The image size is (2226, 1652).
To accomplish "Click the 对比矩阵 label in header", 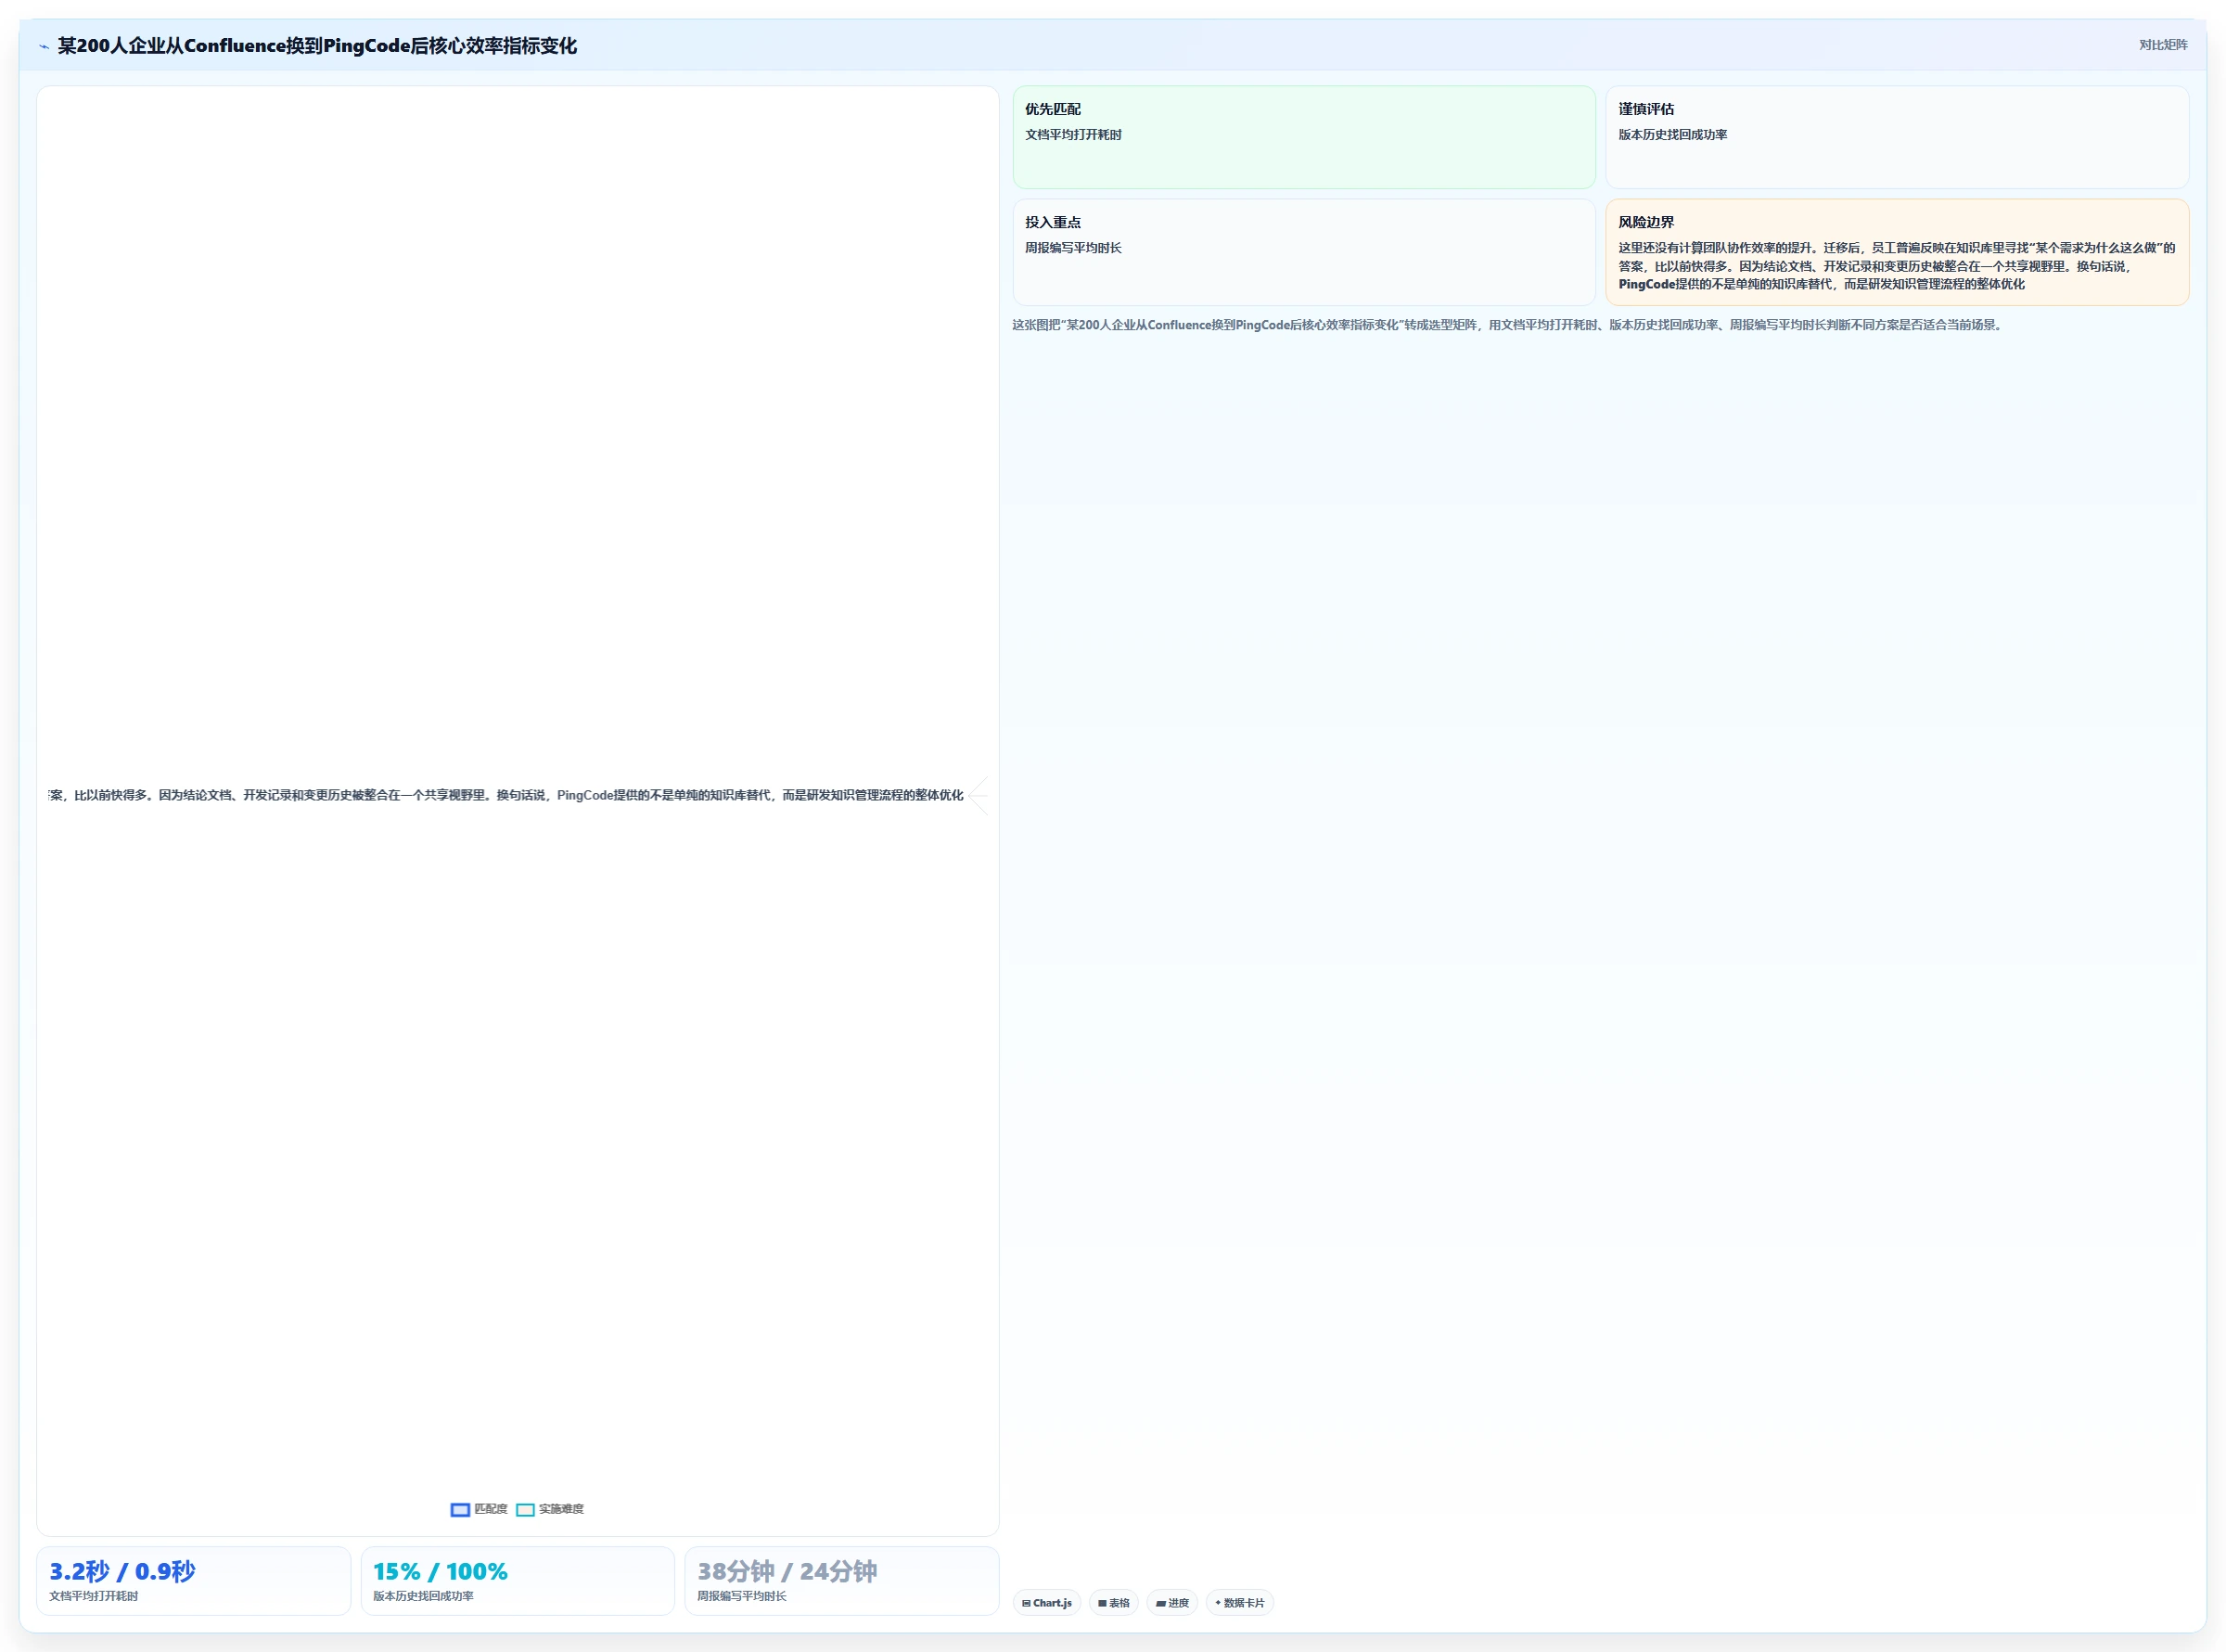I will tap(2163, 45).
